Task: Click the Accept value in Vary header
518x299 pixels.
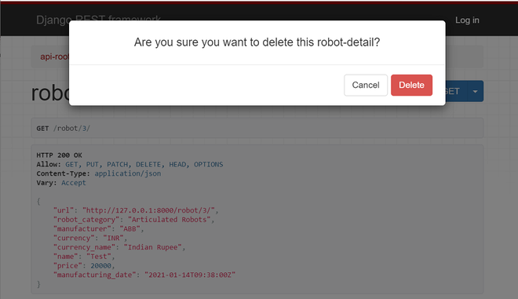Action: click(x=73, y=183)
